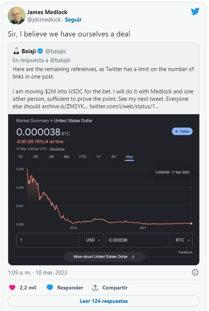The width and height of the screenshot is (209, 311).
Task: Click Balaji's blue verified badge
Action: tap(40, 51)
